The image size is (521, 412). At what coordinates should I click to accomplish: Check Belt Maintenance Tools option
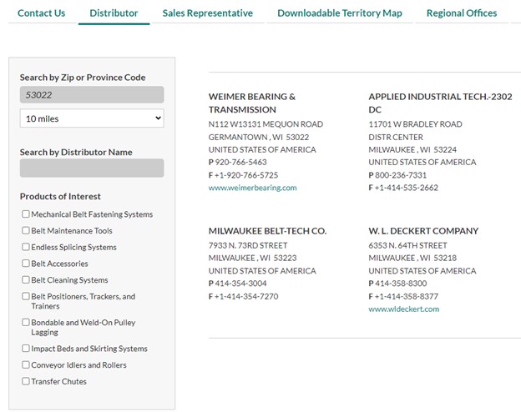(x=26, y=230)
